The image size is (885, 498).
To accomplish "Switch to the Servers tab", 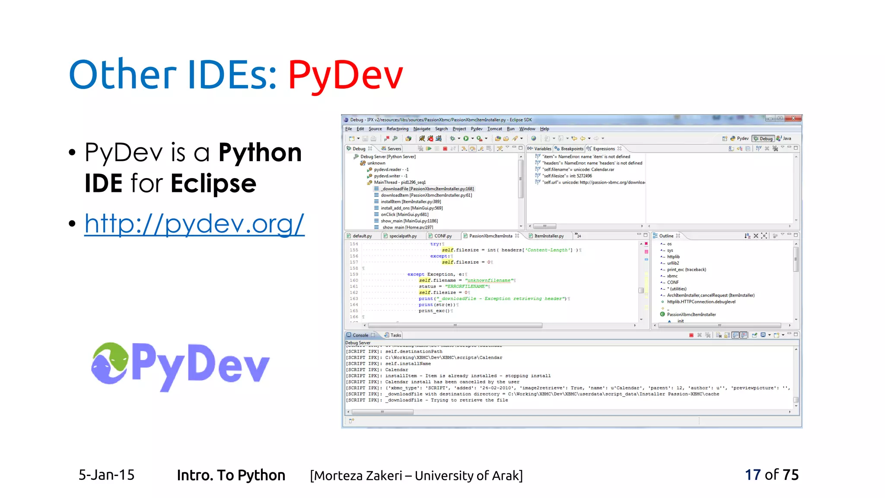I will tap(391, 149).
